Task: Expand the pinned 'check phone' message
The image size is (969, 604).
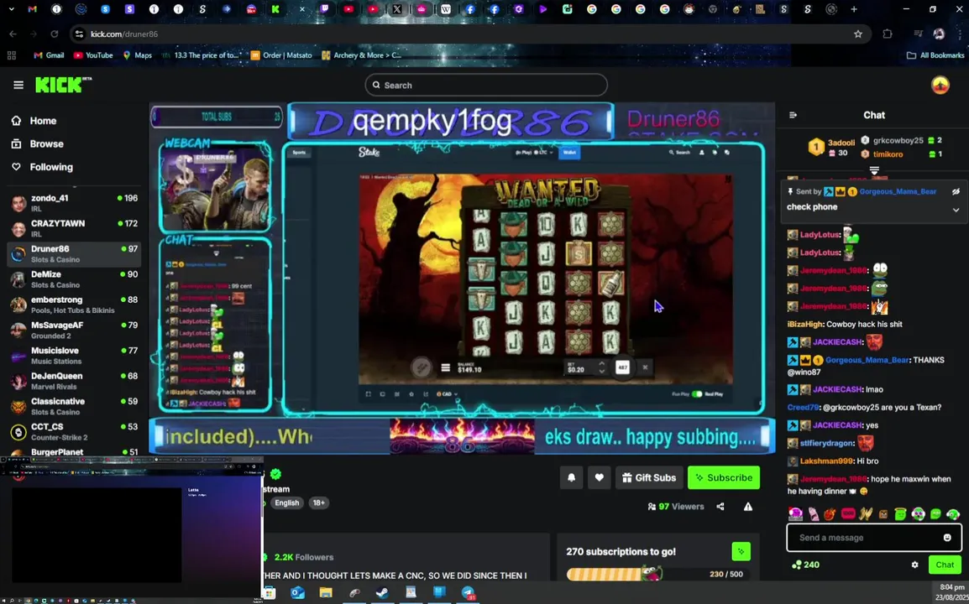Action: click(x=956, y=210)
